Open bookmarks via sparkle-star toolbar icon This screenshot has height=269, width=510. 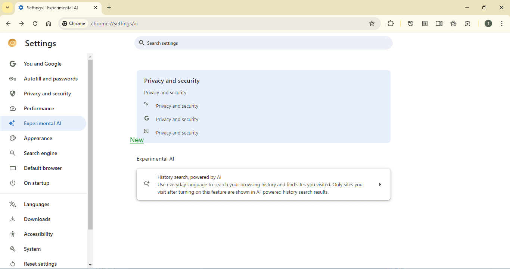click(453, 23)
